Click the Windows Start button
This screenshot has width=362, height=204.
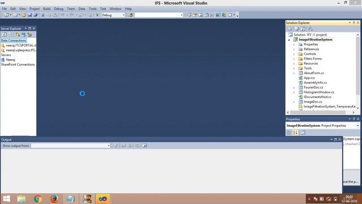6,199
